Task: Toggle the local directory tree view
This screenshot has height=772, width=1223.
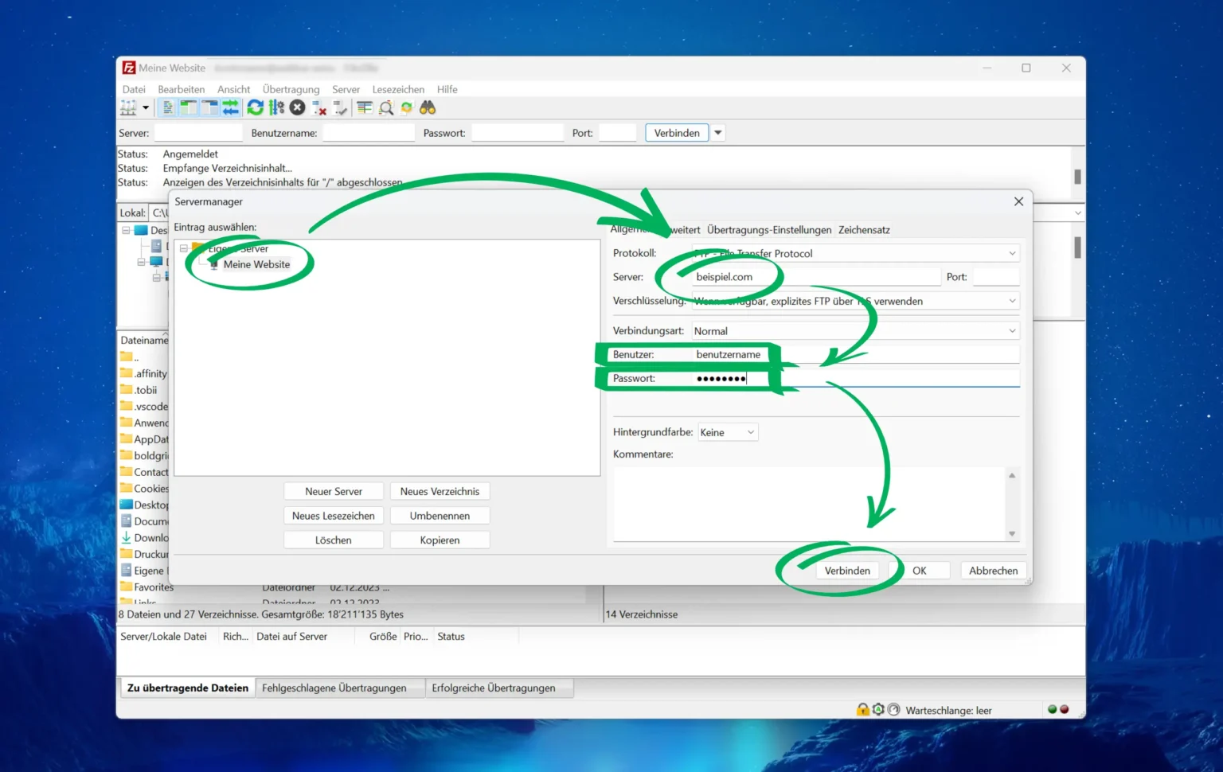Action: [x=189, y=108]
